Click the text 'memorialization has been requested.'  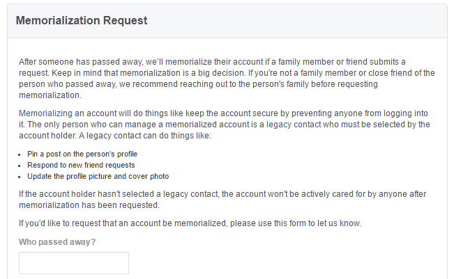tap(89, 205)
